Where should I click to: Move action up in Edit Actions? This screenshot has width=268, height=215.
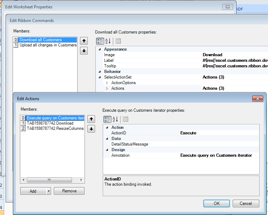coord(91,119)
